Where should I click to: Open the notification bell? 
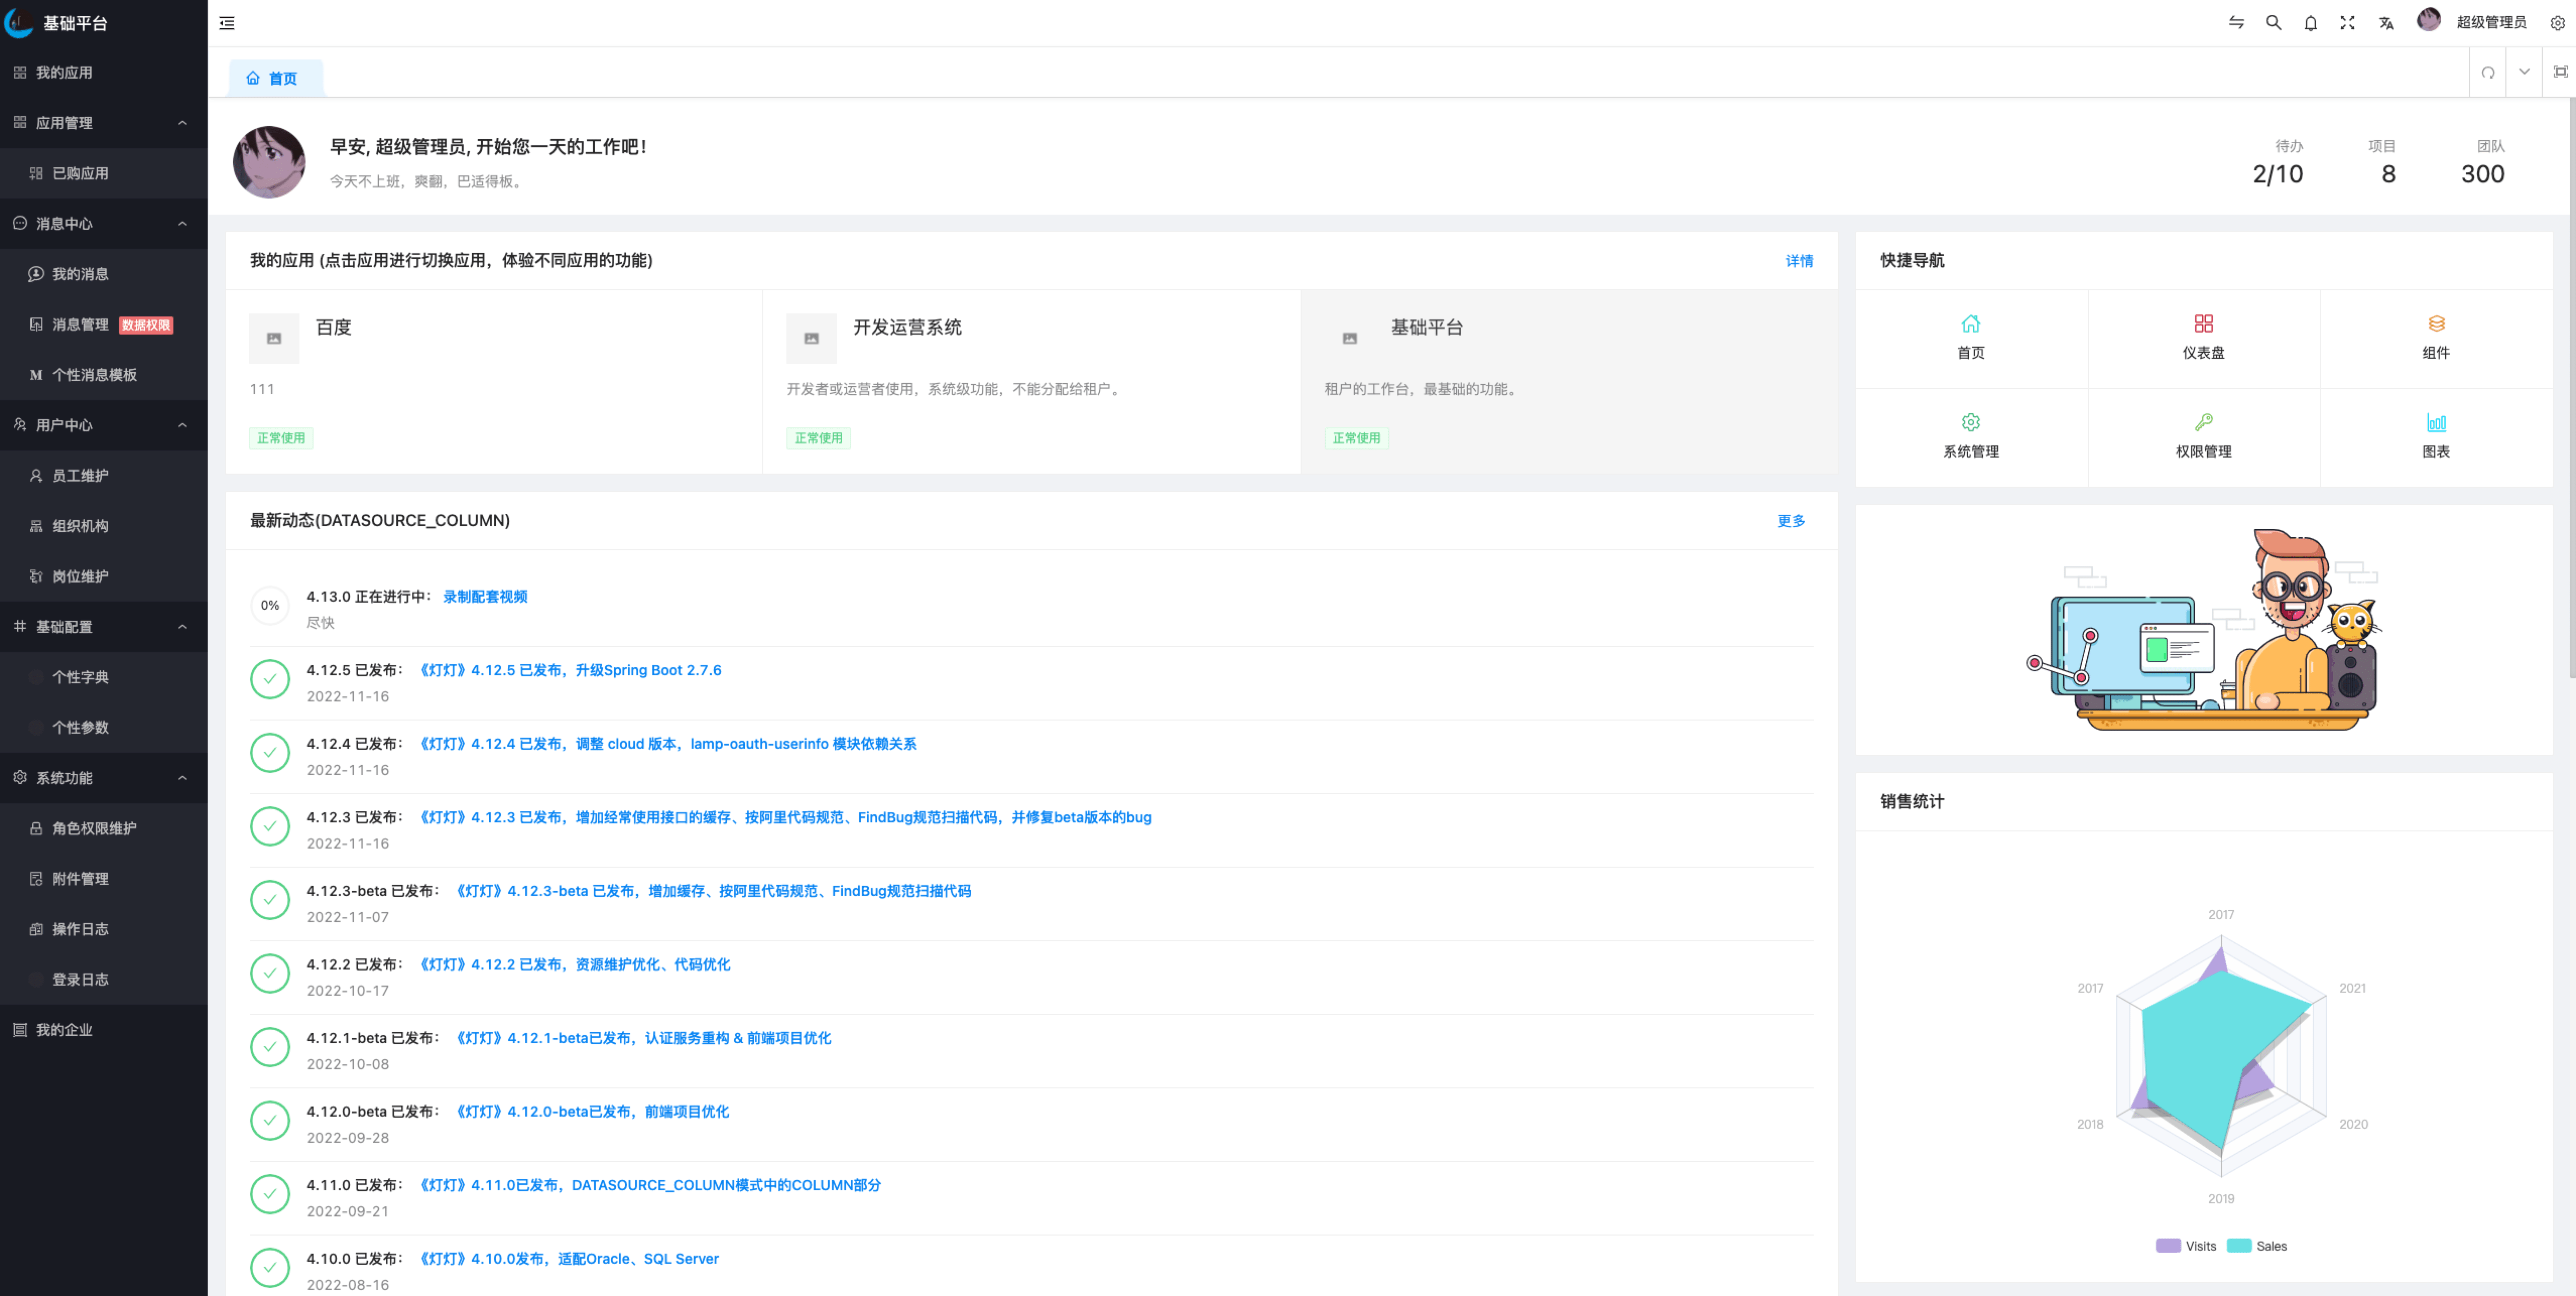coord(2310,23)
